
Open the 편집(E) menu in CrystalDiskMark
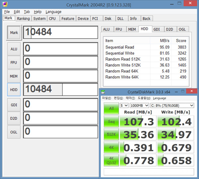coord(118,98)
